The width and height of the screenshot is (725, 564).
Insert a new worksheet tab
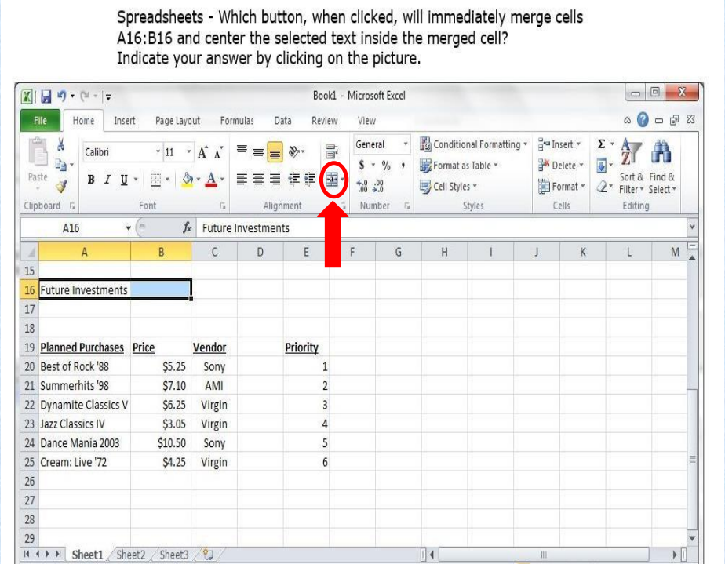click(x=208, y=554)
